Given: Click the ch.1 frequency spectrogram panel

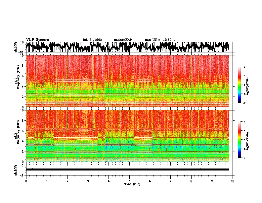Looking at the screenshot, I should point(128,81).
